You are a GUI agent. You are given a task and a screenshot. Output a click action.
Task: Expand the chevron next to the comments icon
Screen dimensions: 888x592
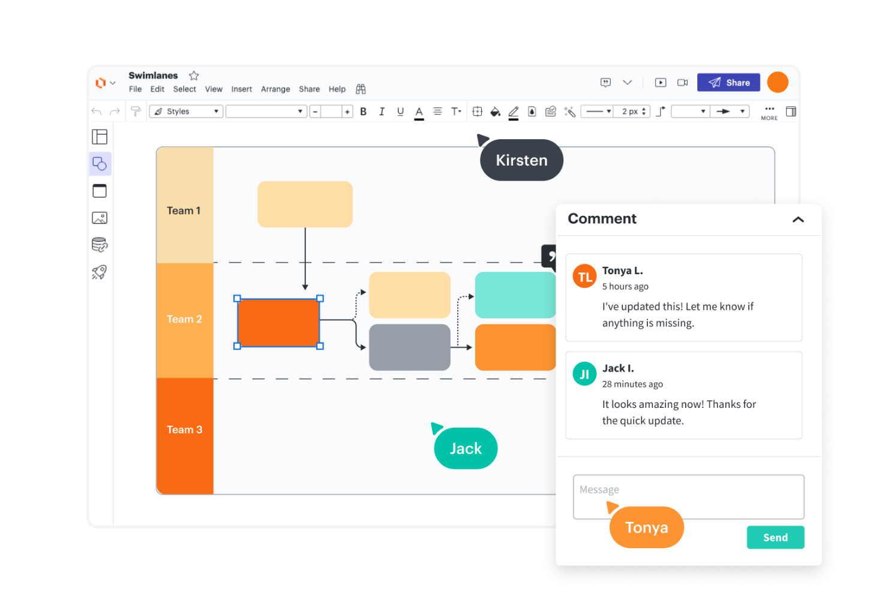click(x=628, y=83)
